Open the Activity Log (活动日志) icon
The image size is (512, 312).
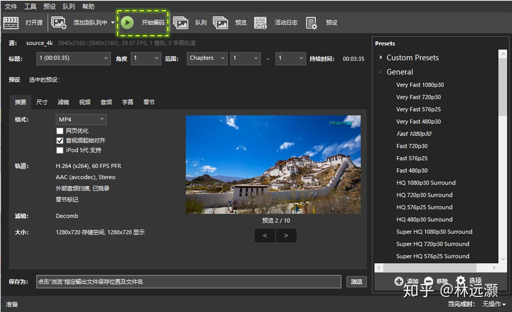pyautogui.click(x=261, y=23)
